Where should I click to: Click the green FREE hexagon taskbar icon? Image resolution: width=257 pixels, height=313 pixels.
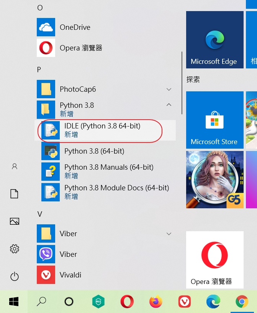click(x=98, y=302)
